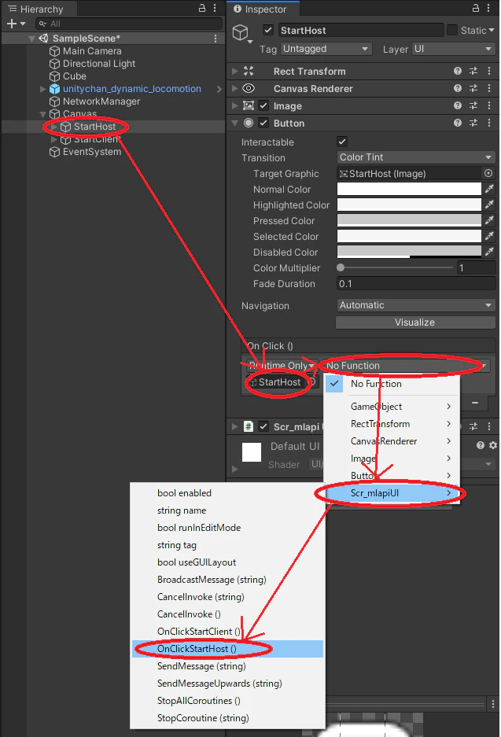501x737 pixels.
Task: Click the Normal Color eyedropper icon
Action: point(489,189)
